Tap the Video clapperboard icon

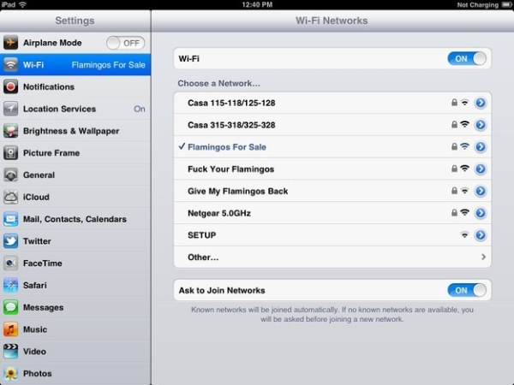coord(10,352)
